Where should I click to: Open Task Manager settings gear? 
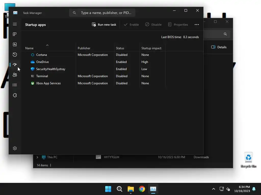point(15,148)
